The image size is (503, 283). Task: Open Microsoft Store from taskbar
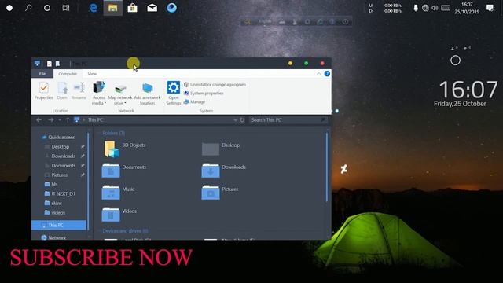pos(132,8)
